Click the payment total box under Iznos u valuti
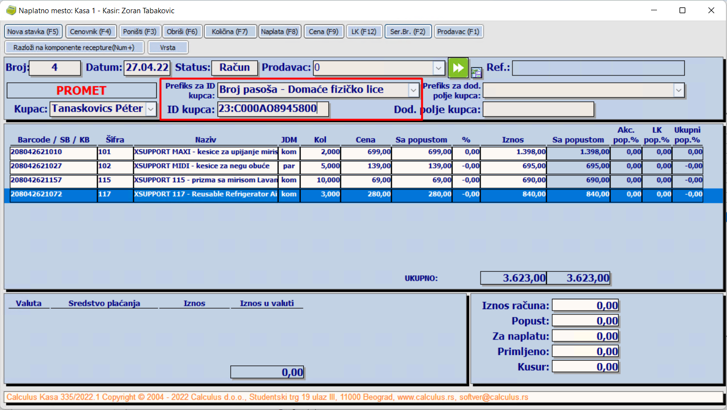The image size is (727, 410). (x=267, y=372)
